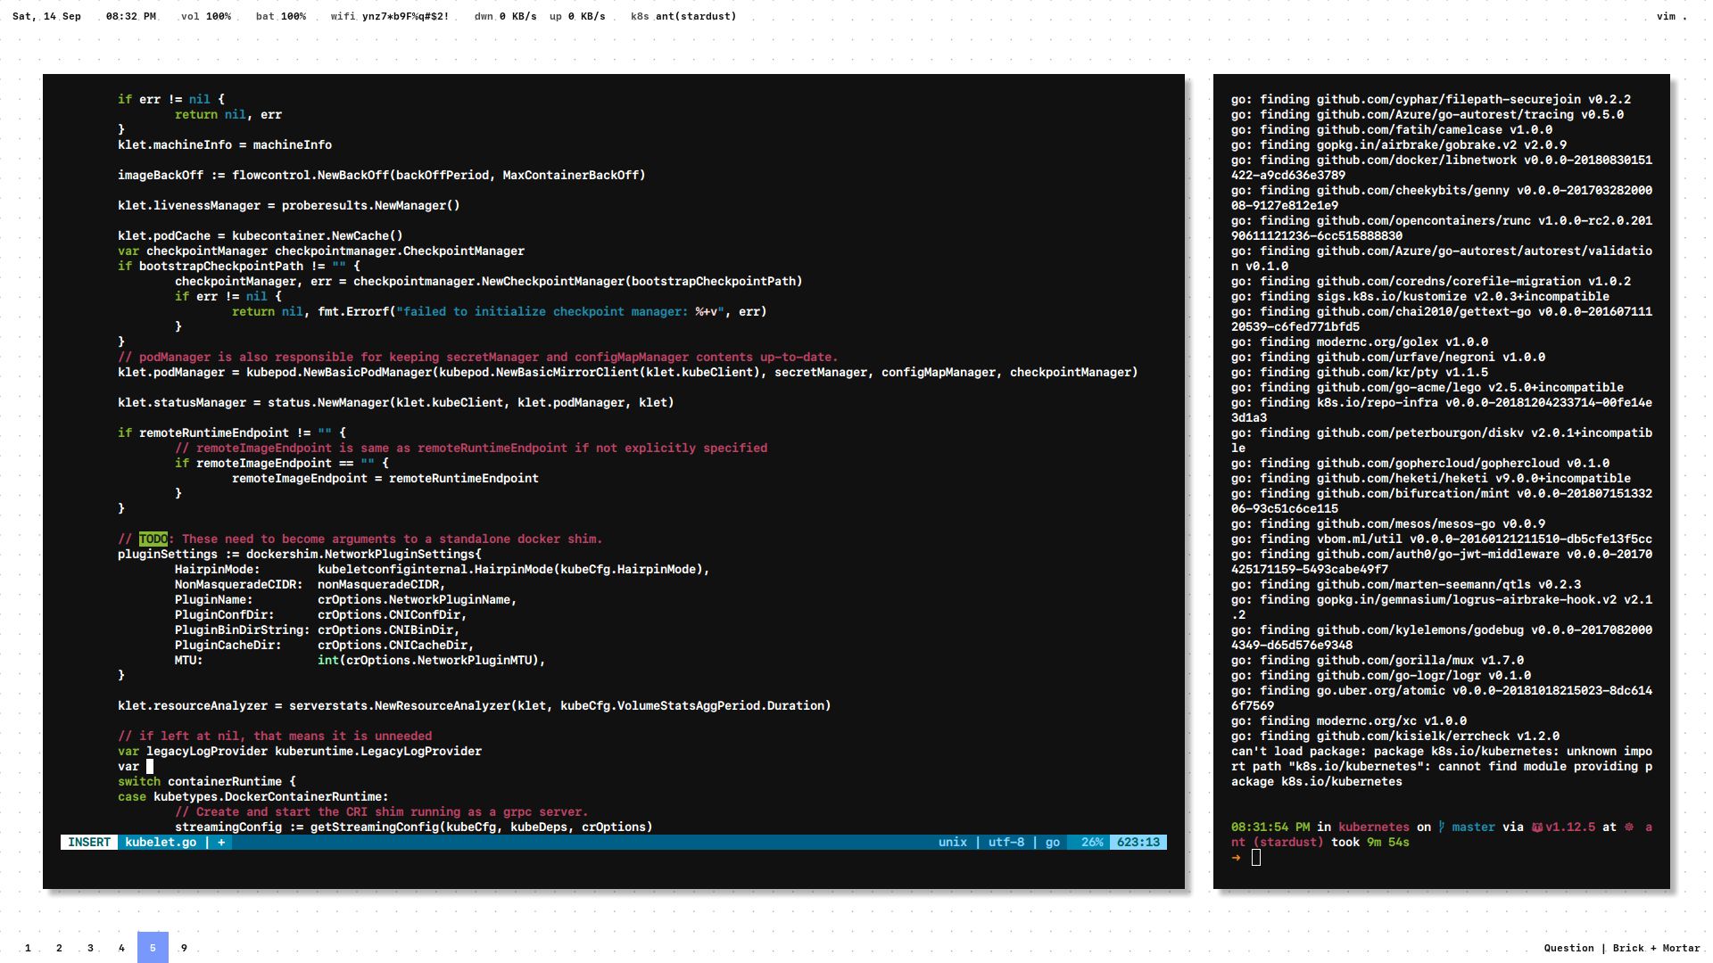
Task: Click the kubelet.go filename in statusline
Action: (x=161, y=842)
